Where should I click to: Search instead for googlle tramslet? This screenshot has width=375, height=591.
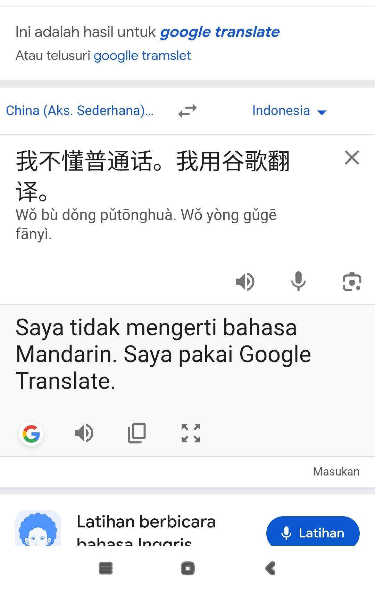pos(142,56)
